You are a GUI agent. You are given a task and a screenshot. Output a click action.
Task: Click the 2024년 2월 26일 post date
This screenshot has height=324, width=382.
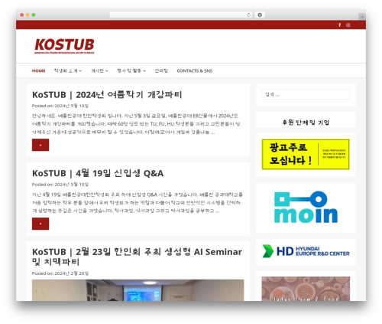coord(72,273)
